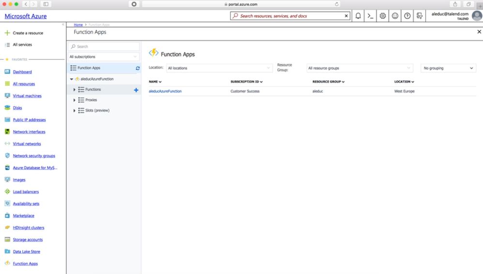Click the Azure Database for MySQL icon
Image resolution: width=483 pixels, height=274 pixels.
click(7, 168)
